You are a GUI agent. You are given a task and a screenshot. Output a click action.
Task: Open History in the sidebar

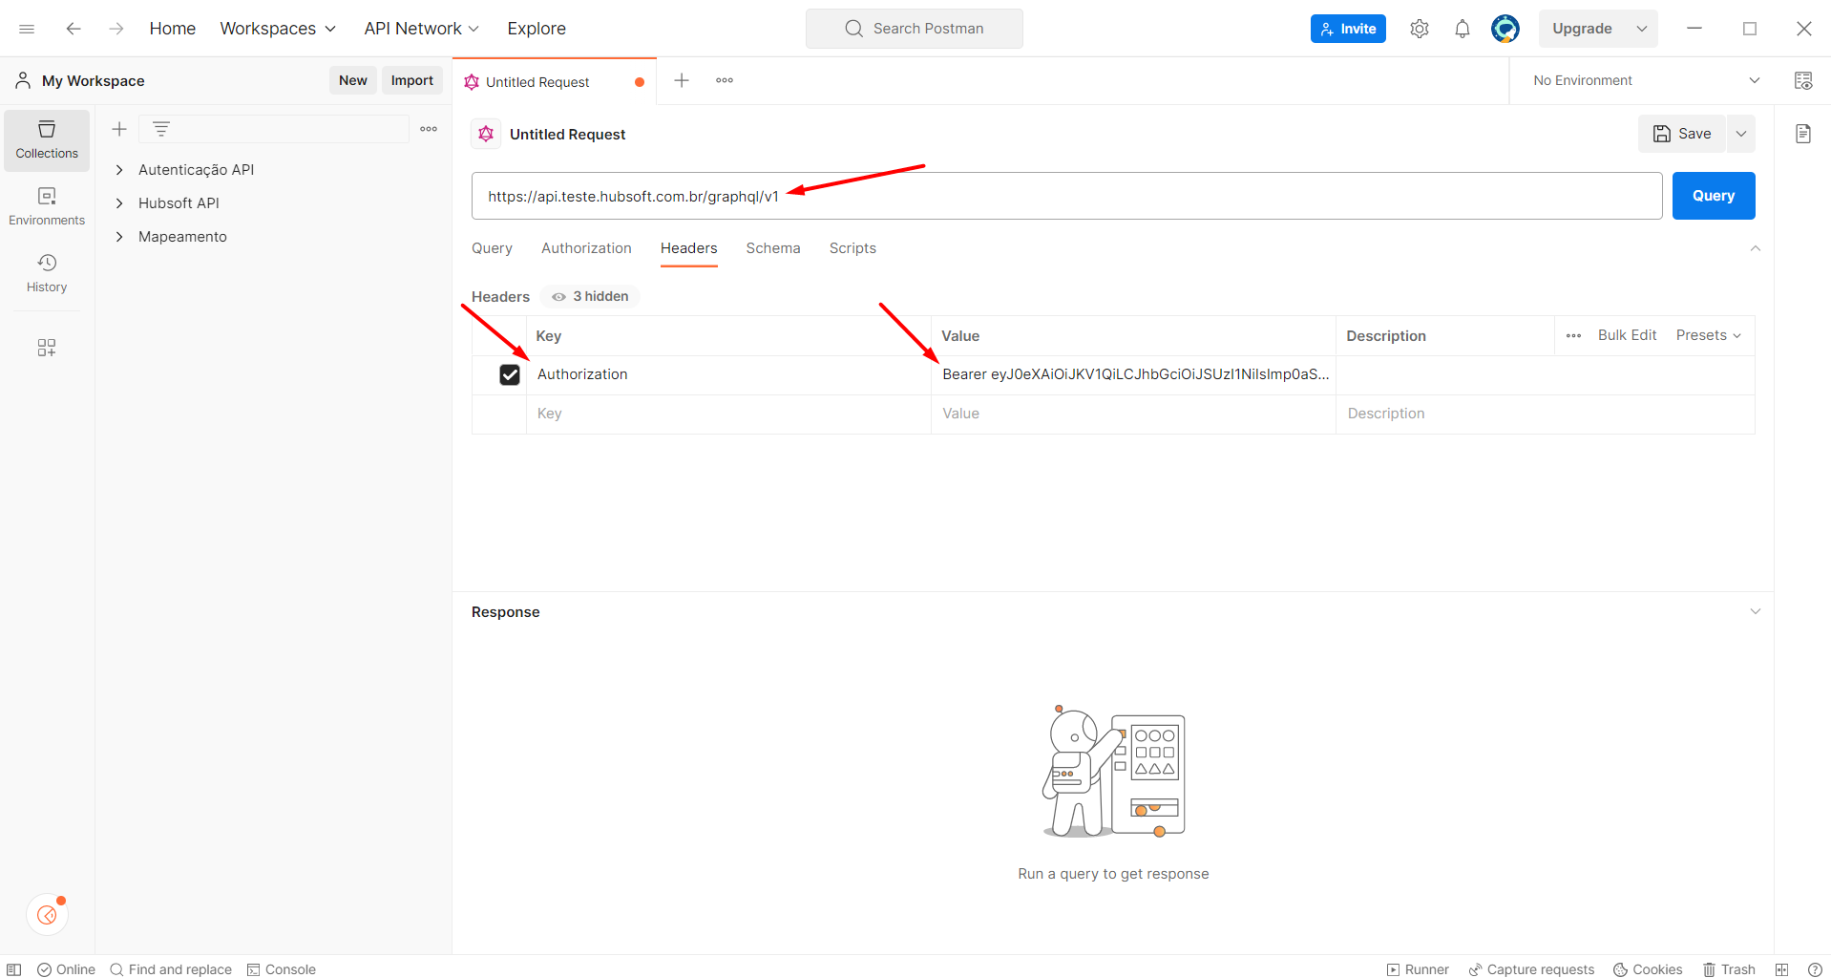47,274
